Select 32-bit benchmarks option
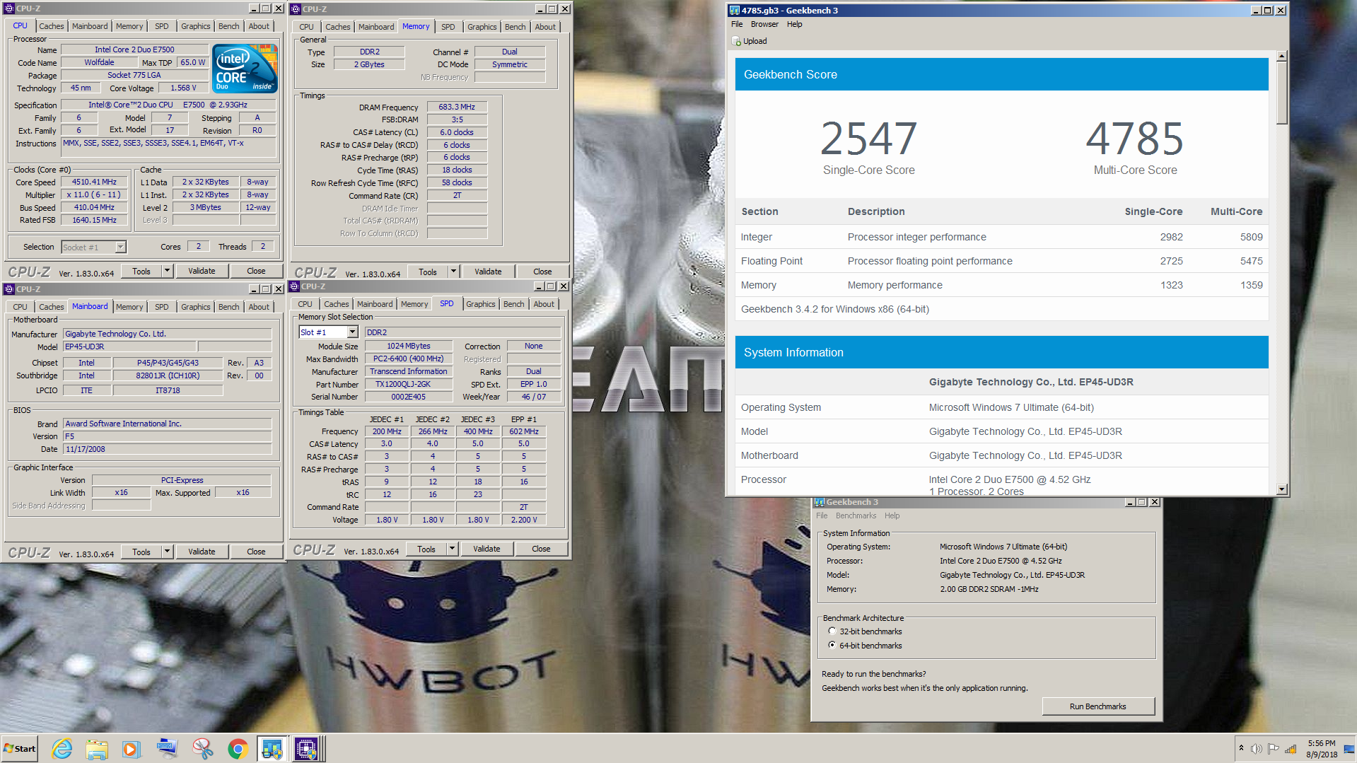This screenshot has width=1357, height=763. tap(832, 631)
